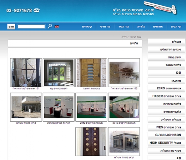Open the גלרייה navigation item

[x=141, y=26]
